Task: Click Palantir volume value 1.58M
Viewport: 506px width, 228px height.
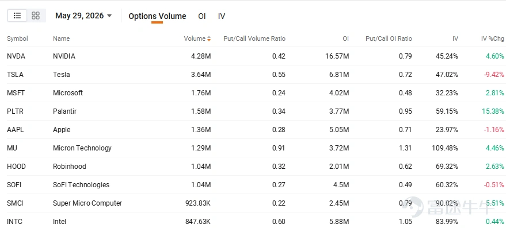Action: coord(201,111)
